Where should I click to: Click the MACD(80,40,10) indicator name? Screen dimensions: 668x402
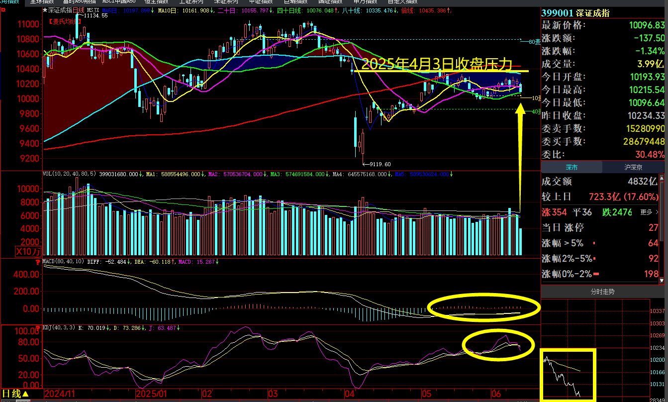[63, 261]
